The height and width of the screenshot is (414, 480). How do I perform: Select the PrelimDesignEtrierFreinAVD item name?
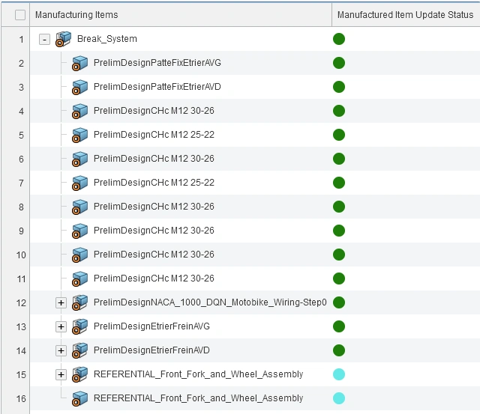pos(151,350)
